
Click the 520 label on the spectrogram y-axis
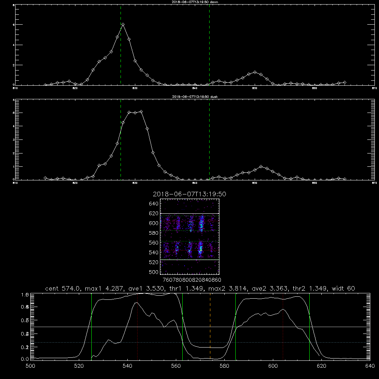coord(154,262)
